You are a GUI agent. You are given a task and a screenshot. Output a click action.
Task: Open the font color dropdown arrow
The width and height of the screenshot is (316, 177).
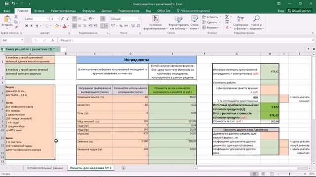click(x=68, y=26)
